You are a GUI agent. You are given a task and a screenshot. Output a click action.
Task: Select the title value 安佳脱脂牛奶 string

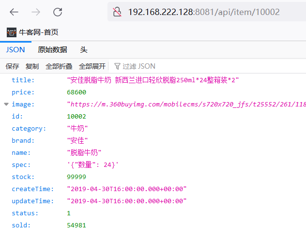pyautogui.click(x=153, y=80)
